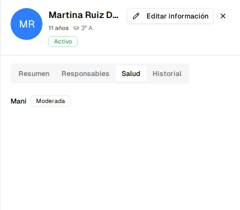Show the Historial tab
Viewport: 240px width, 210px height.
[167, 73]
